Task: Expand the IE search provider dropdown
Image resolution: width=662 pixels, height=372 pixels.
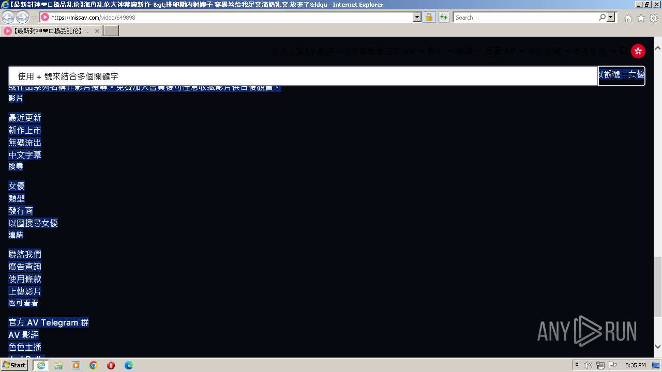Action: tap(611, 17)
